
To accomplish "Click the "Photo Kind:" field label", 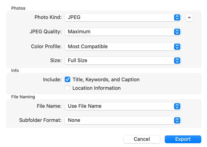I will point(48,18).
